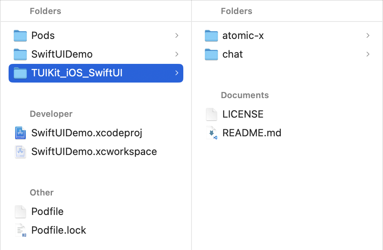This screenshot has height=250, width=383.
Task: Click the SwiftUIDemo.xcodeproj Xcode project icon
Action: coord(20,133)
